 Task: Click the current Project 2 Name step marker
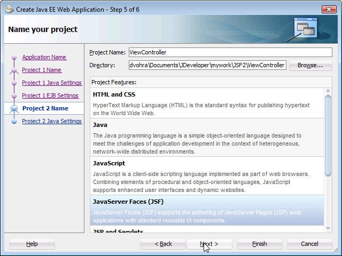click(x=14, y=108)
